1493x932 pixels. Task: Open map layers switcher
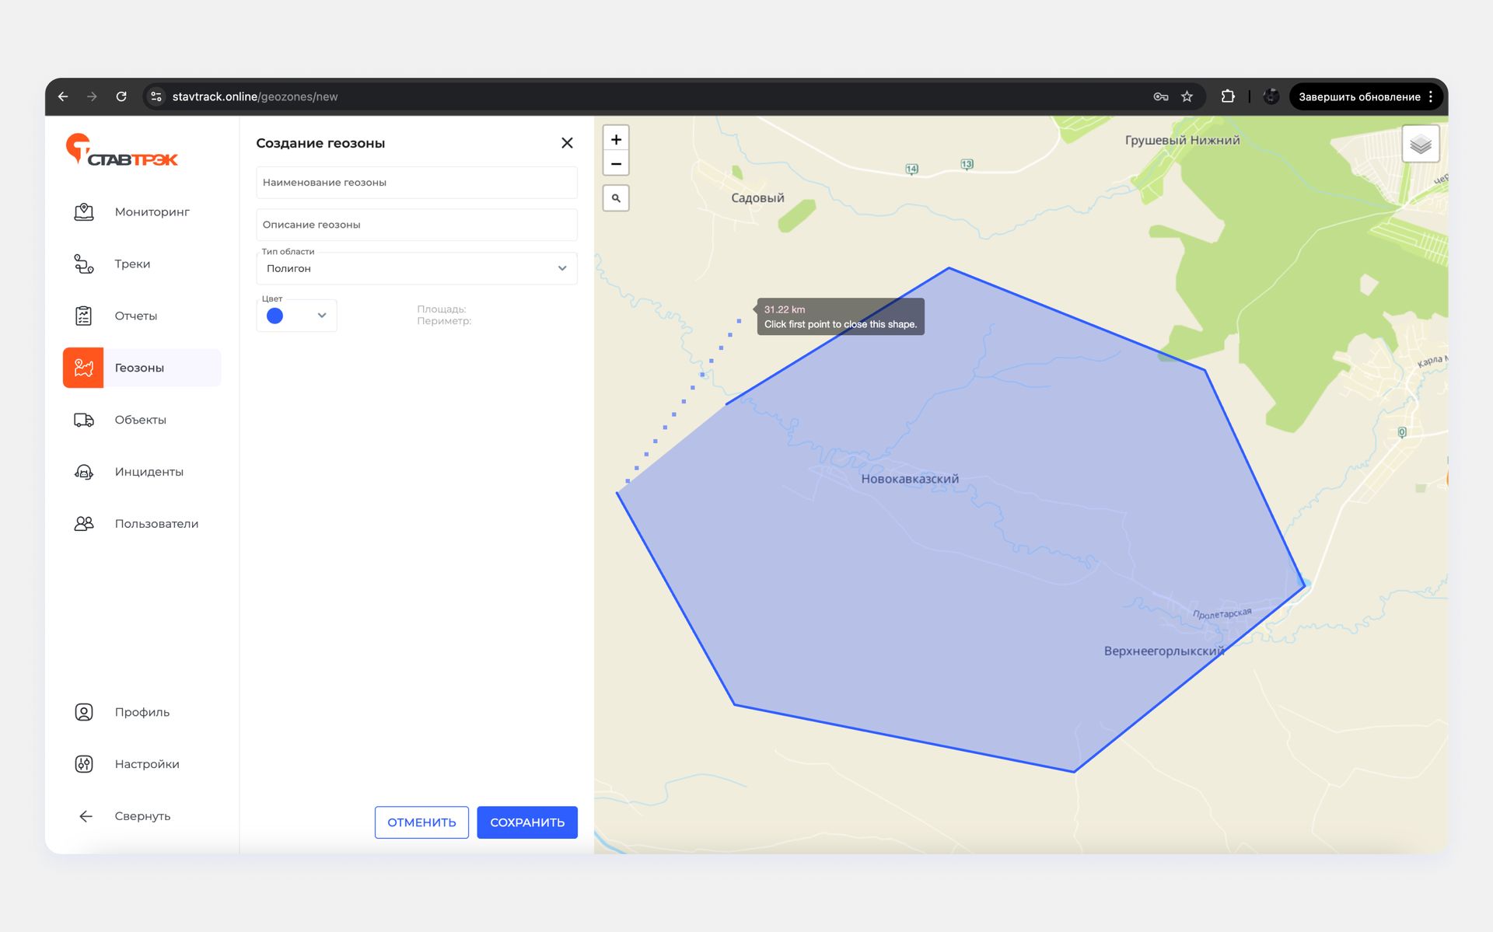click(x=1420, y=145)
